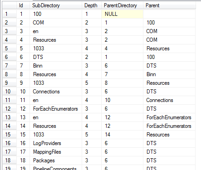Click Depth cell '5' in row 15
Viewport: 201px width, 170px height.
tap(92, 135)
